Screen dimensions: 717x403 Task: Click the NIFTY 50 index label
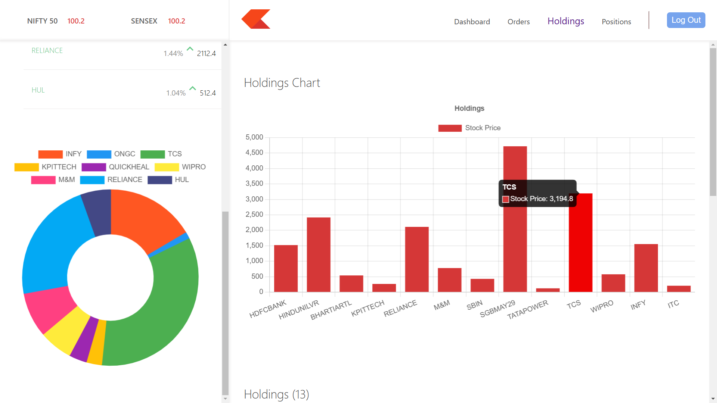point(43,21)
